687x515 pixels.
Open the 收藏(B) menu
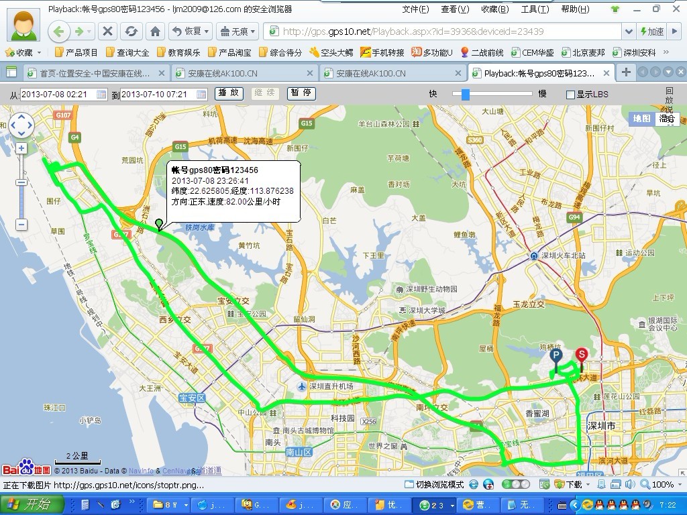click(495, 9)
